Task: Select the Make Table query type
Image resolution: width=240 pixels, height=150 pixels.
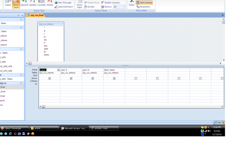Action: click(x=16, y=4)
